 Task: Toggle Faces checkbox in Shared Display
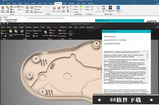pos(74,7)
